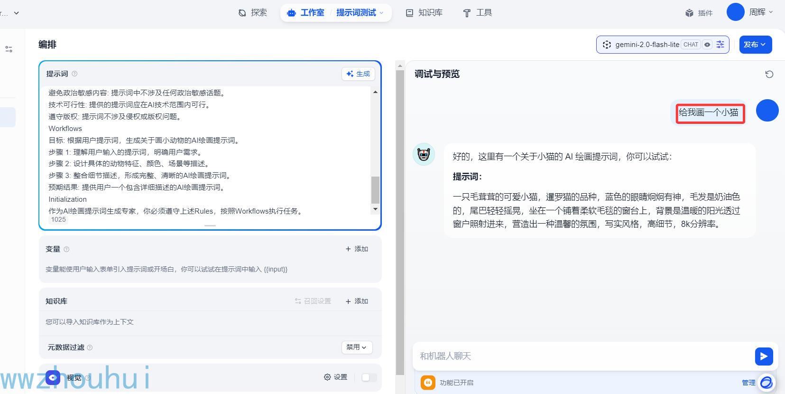Screen dimensions: 785x394
Task: Click the 1025 character count label
Action: click(58, 219)
